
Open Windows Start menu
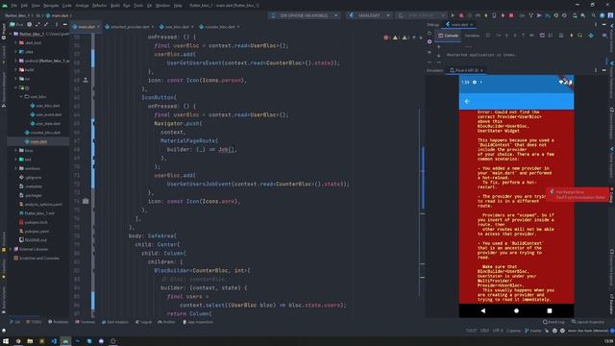pos(6,341)
